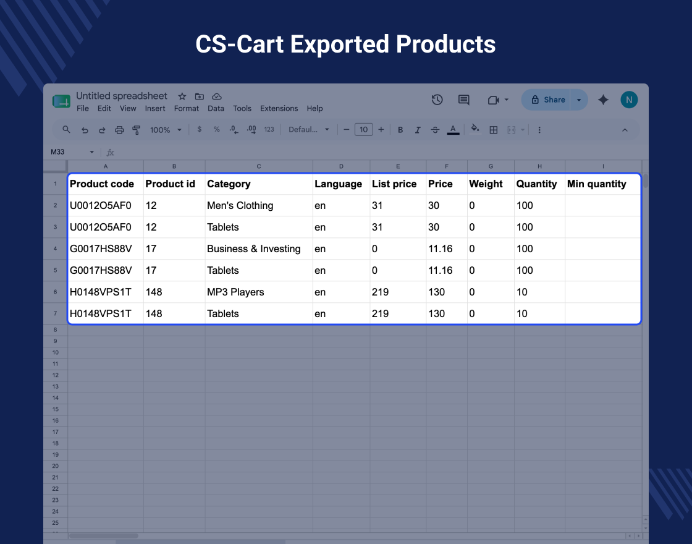Open the Format menu

tap(186, 108)
